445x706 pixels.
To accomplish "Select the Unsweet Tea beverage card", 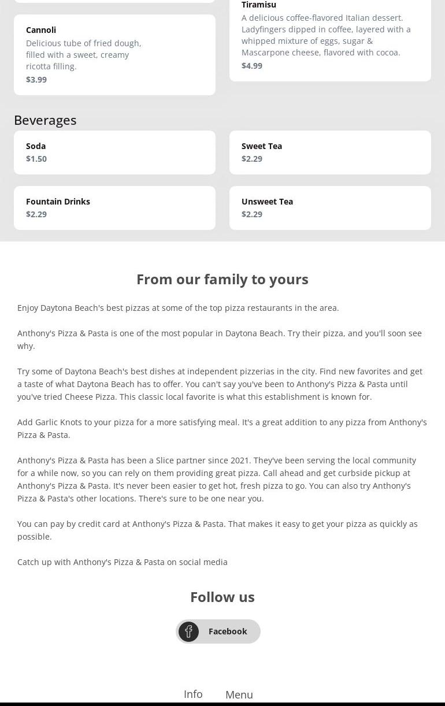I will click(x=330, y=207).
